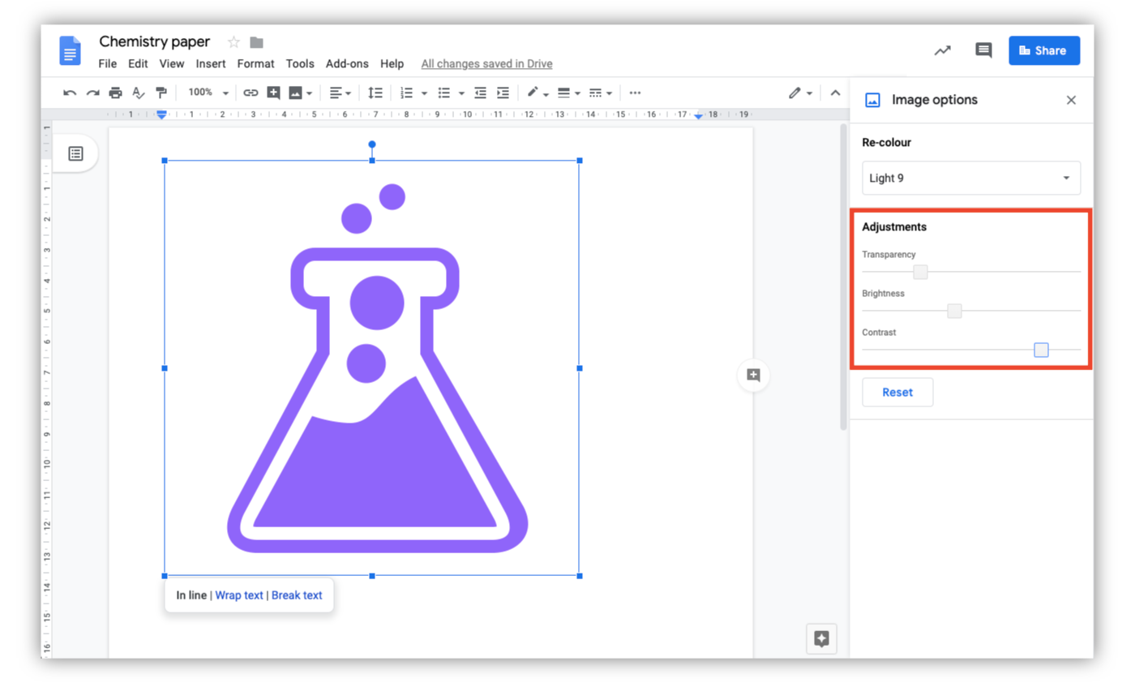Print the document using the printer icon
Image resolution: width=1135 pixels, height=683 pixels.
pos(115,93)
